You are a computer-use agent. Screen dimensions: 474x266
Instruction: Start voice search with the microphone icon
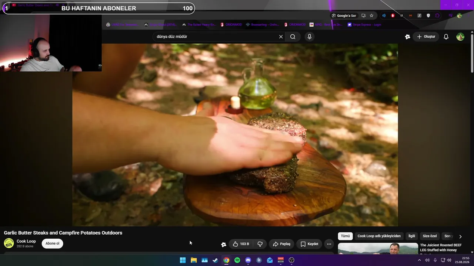pyautogui.click(x=310, y=37)
